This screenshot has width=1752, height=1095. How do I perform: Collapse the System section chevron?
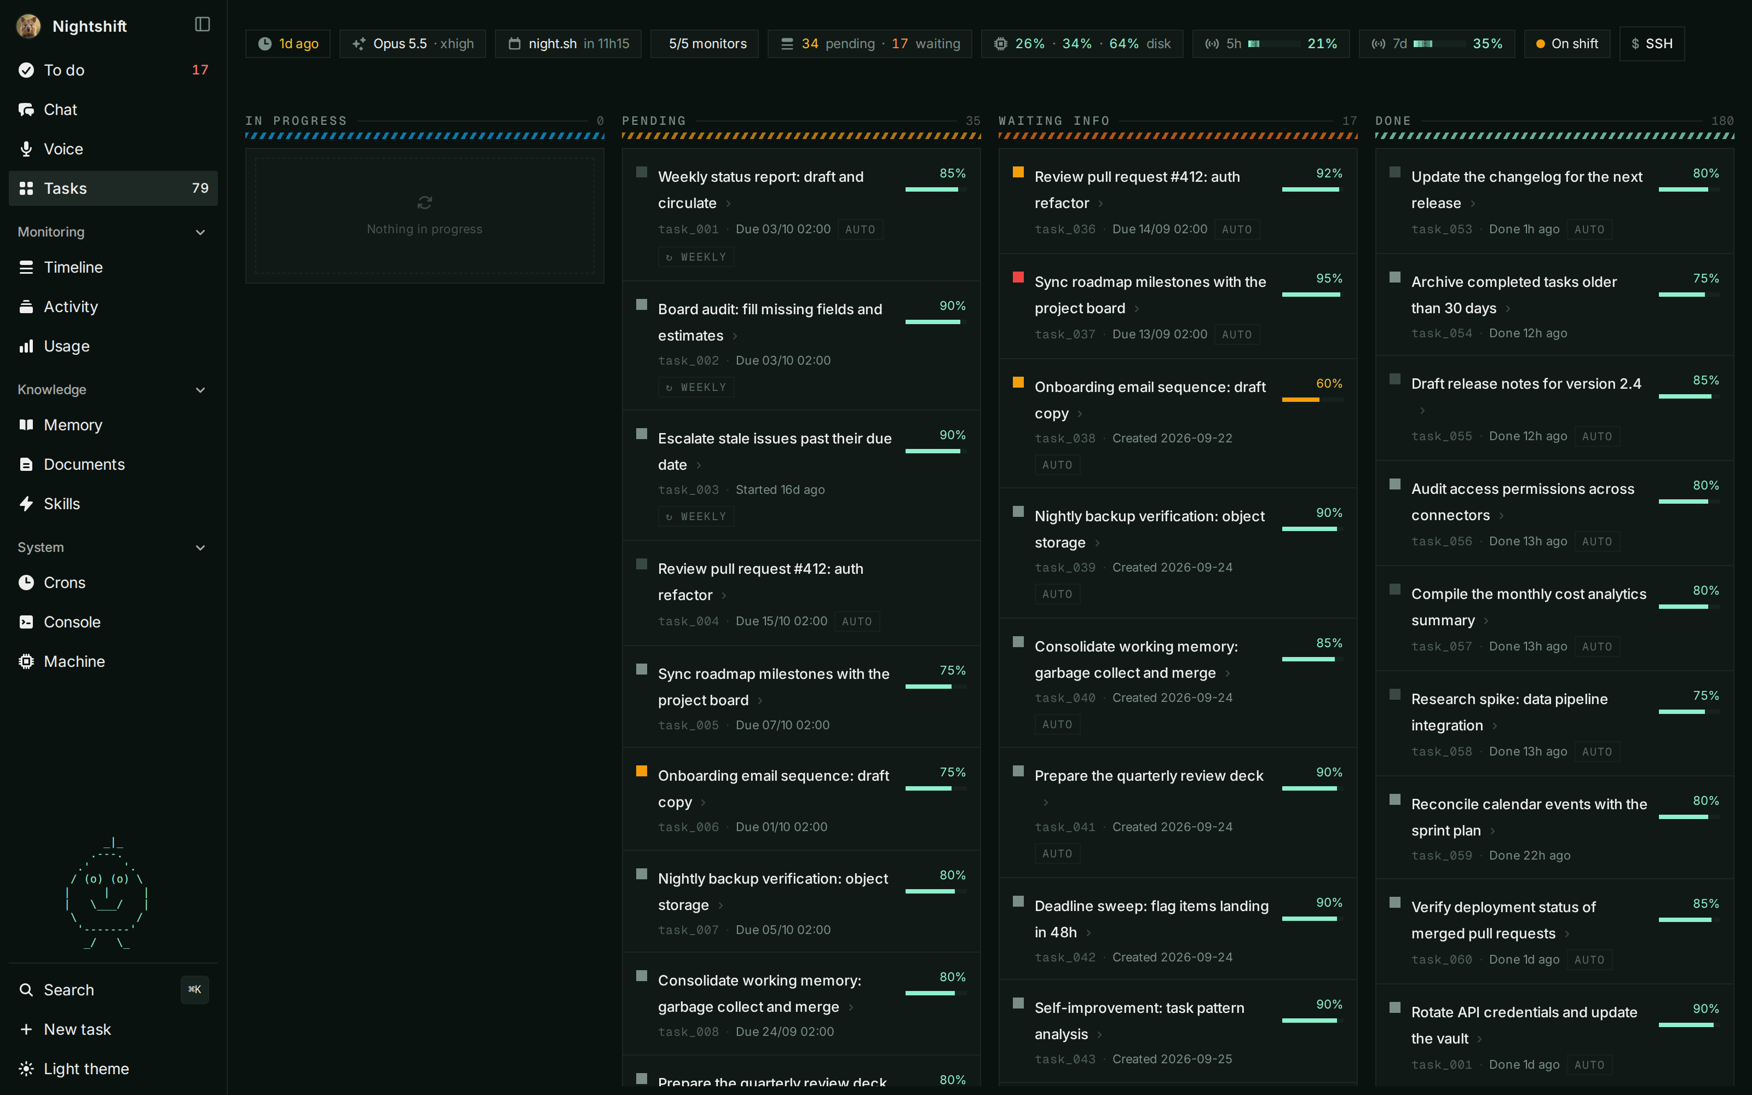pos(200,547)
